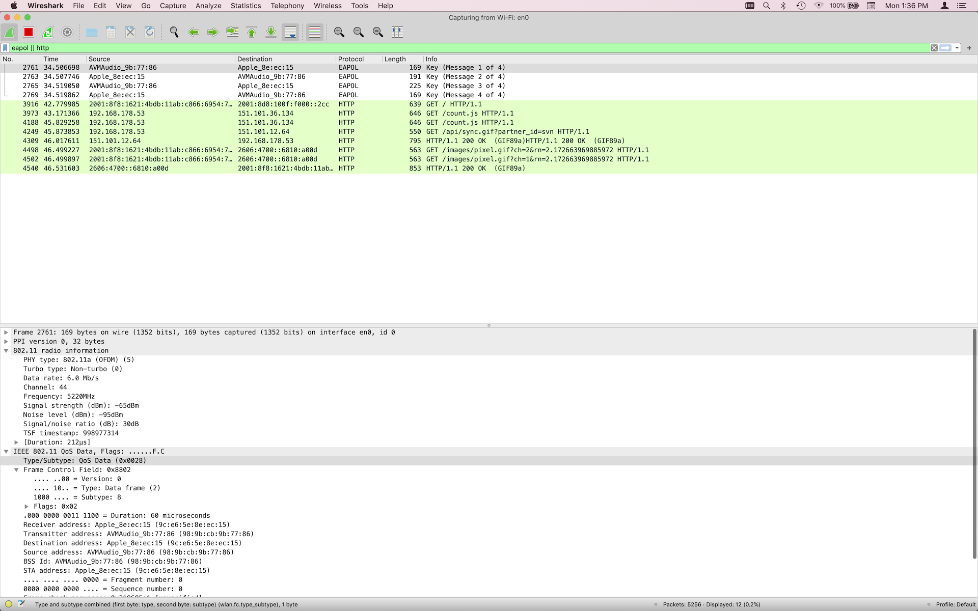Viewport: 978px width, 611px height.
Task: Toggle auto-scroll during live capture
Action: click(290, 32)
